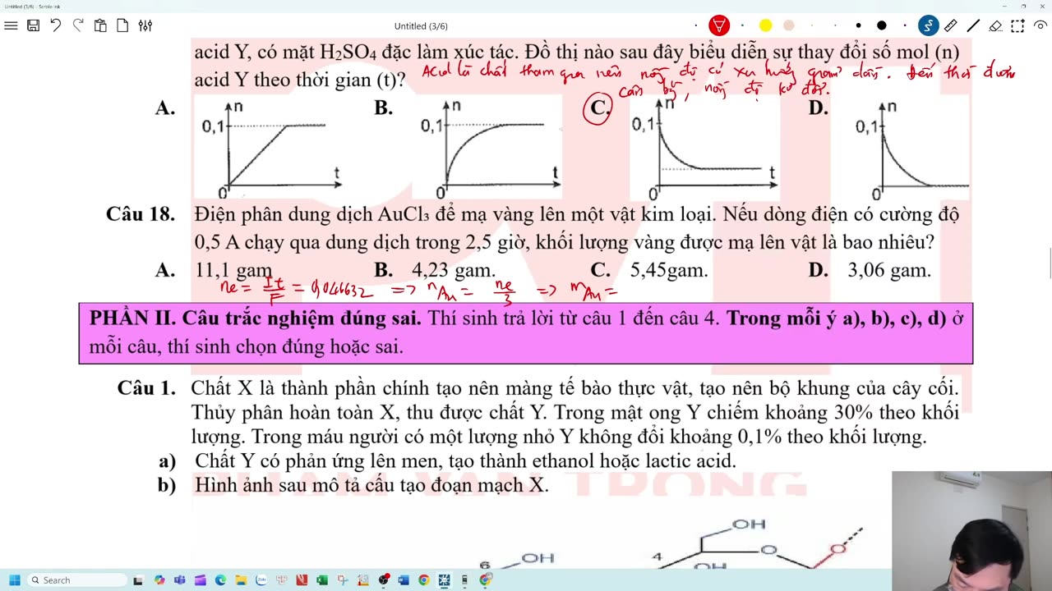Select the straight line tool
Image resolution: width=1052 pixels, height=591 pixels.
[973, 25]
